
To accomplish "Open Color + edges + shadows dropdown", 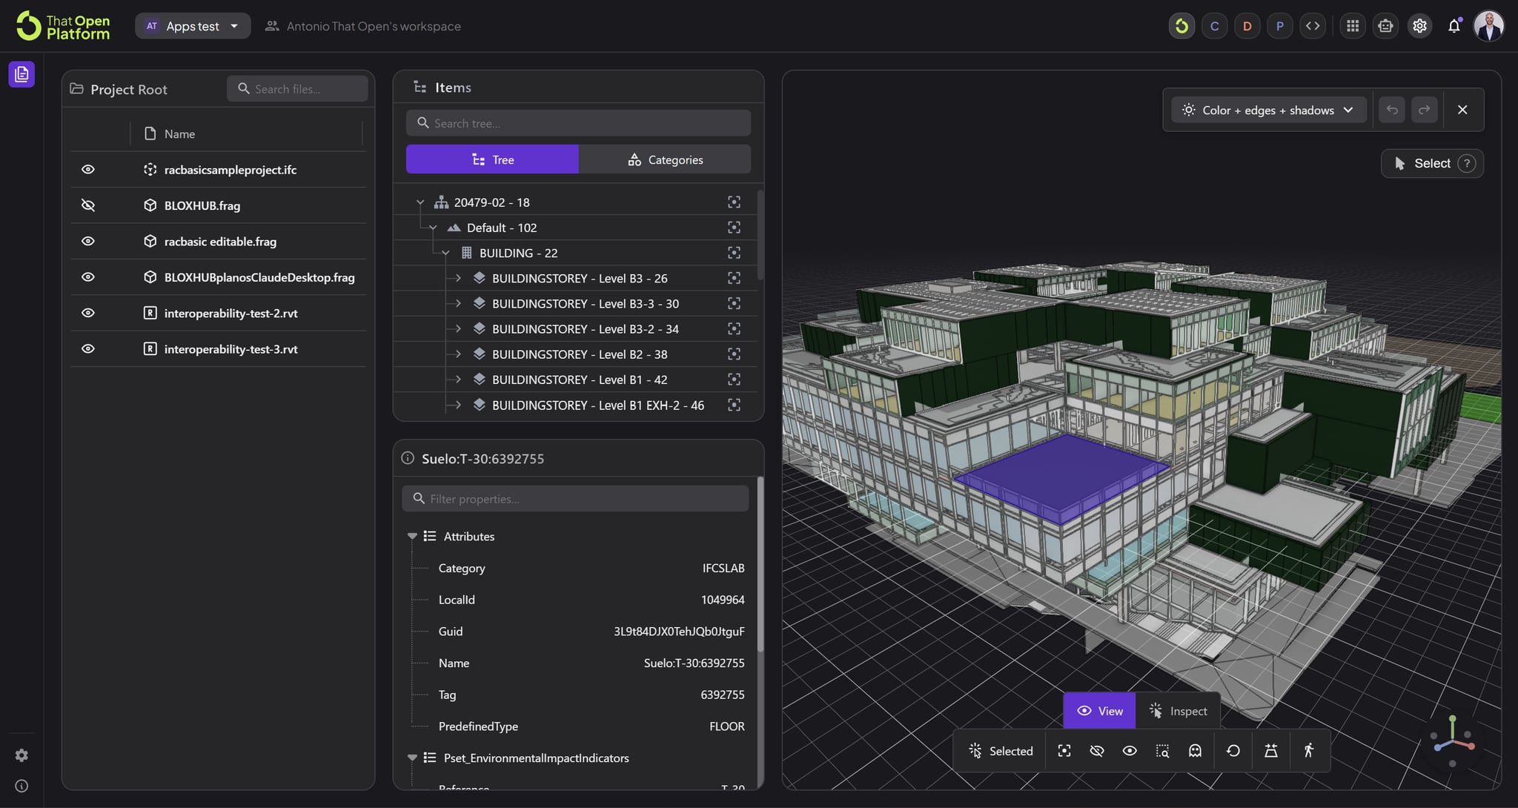I will (x=1268, y=110).
